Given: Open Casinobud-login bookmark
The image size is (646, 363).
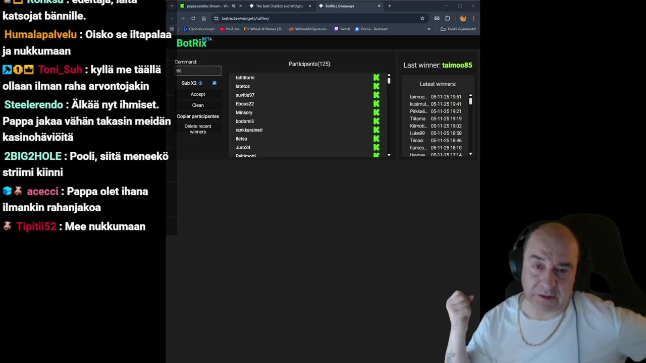Looking at the screenshot, I should point(198,29).
